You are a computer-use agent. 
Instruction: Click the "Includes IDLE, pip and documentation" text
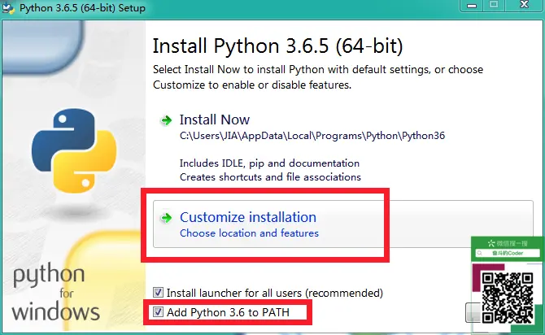[269, 163]
